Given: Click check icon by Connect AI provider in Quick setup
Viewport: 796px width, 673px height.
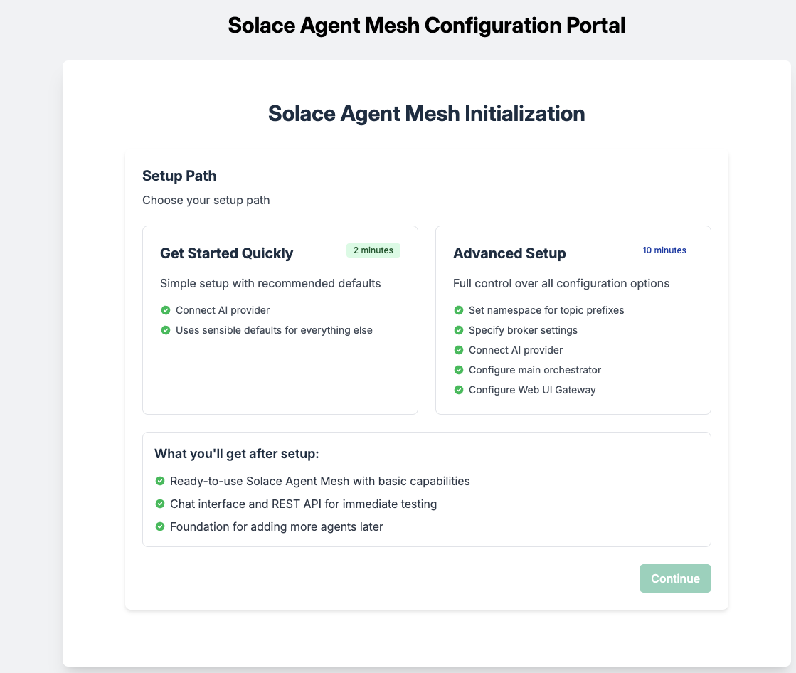Looking at the screenshot, I should click(x=166, y=310).
